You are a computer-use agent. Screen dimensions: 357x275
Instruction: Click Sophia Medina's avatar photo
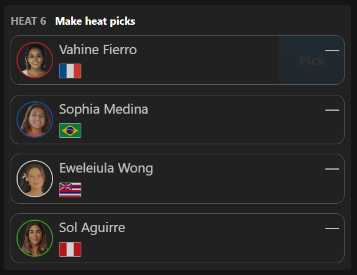point(35,120)
